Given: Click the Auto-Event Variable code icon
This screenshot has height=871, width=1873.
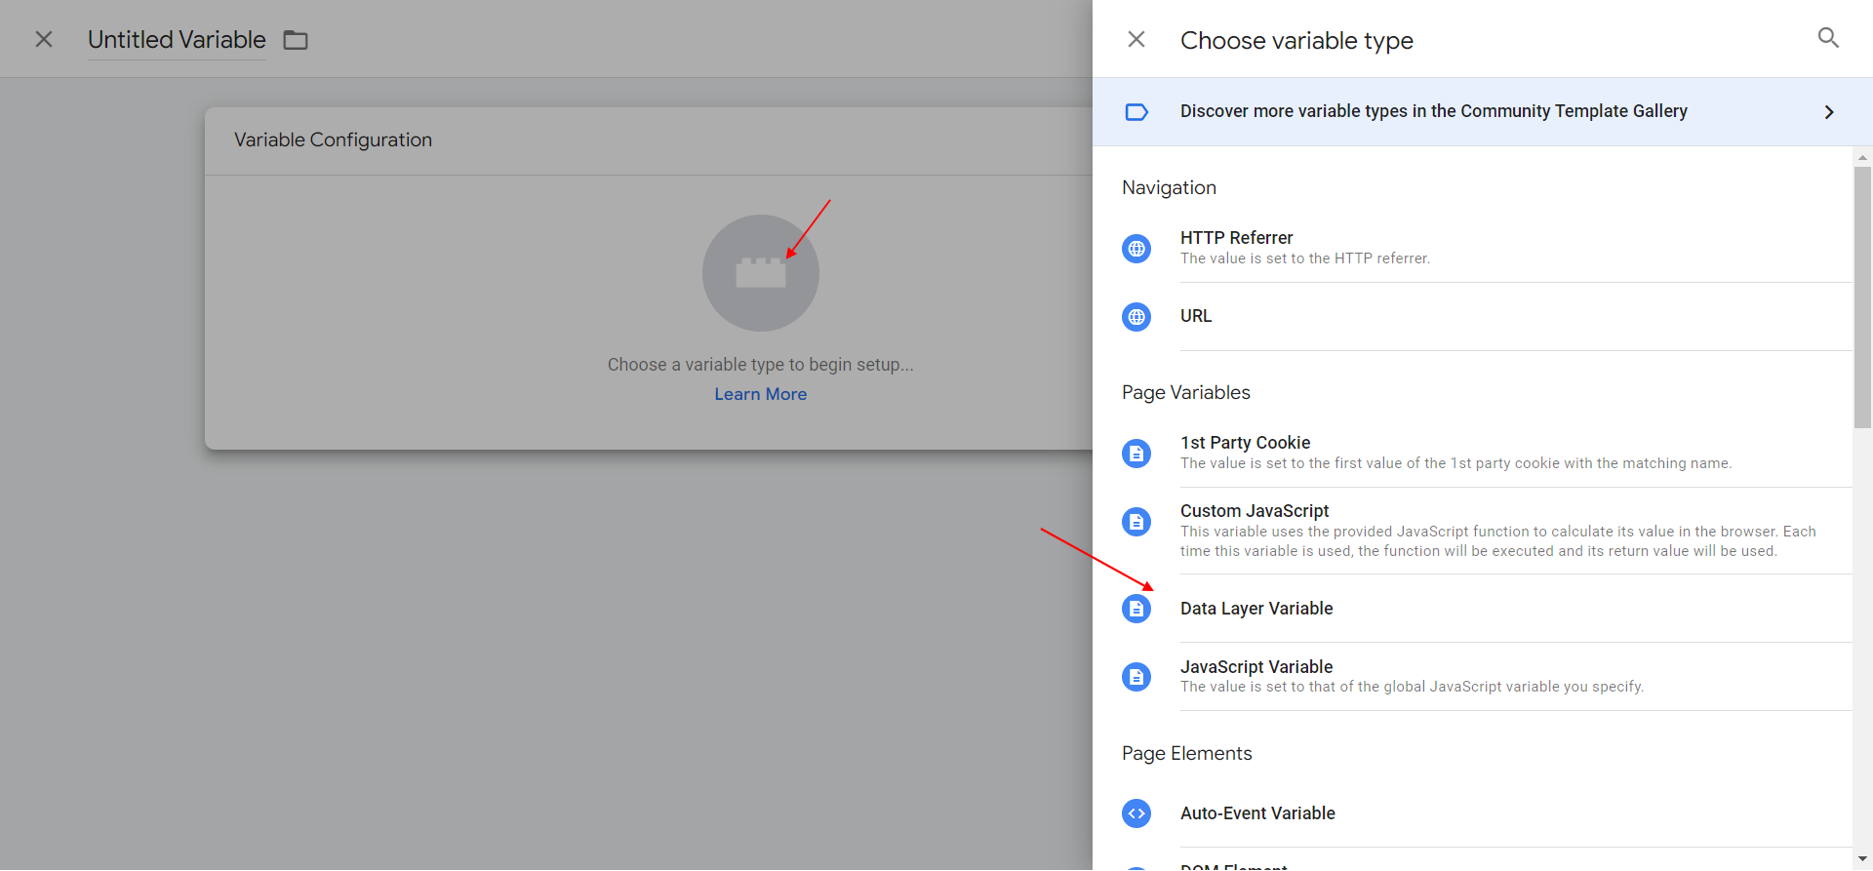Looking at the screenshot, I should [1136, 813].
